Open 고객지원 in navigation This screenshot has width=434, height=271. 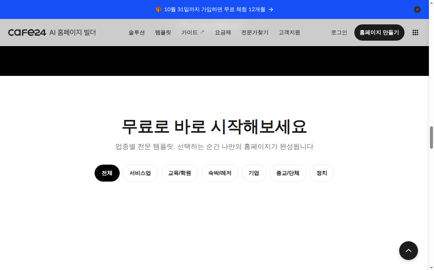pyautogui.click(x=290, y=33)
